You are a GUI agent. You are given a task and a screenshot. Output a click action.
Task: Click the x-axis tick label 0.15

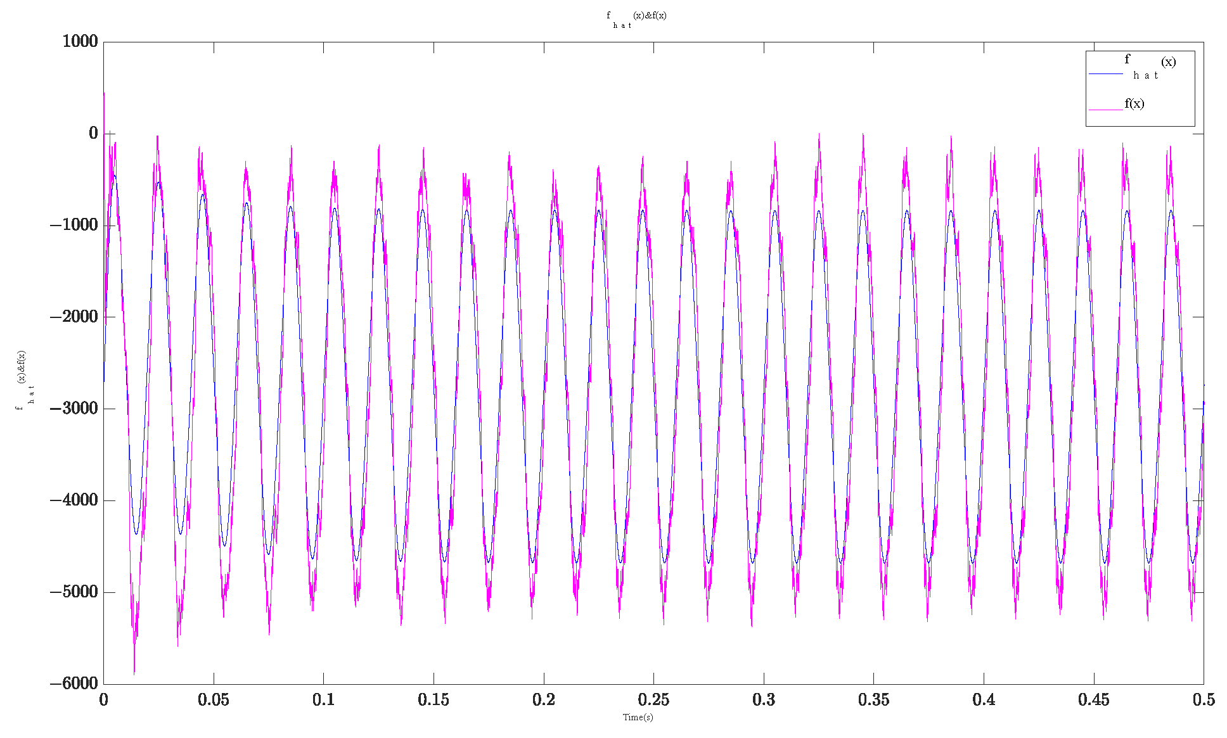(434, 700)
